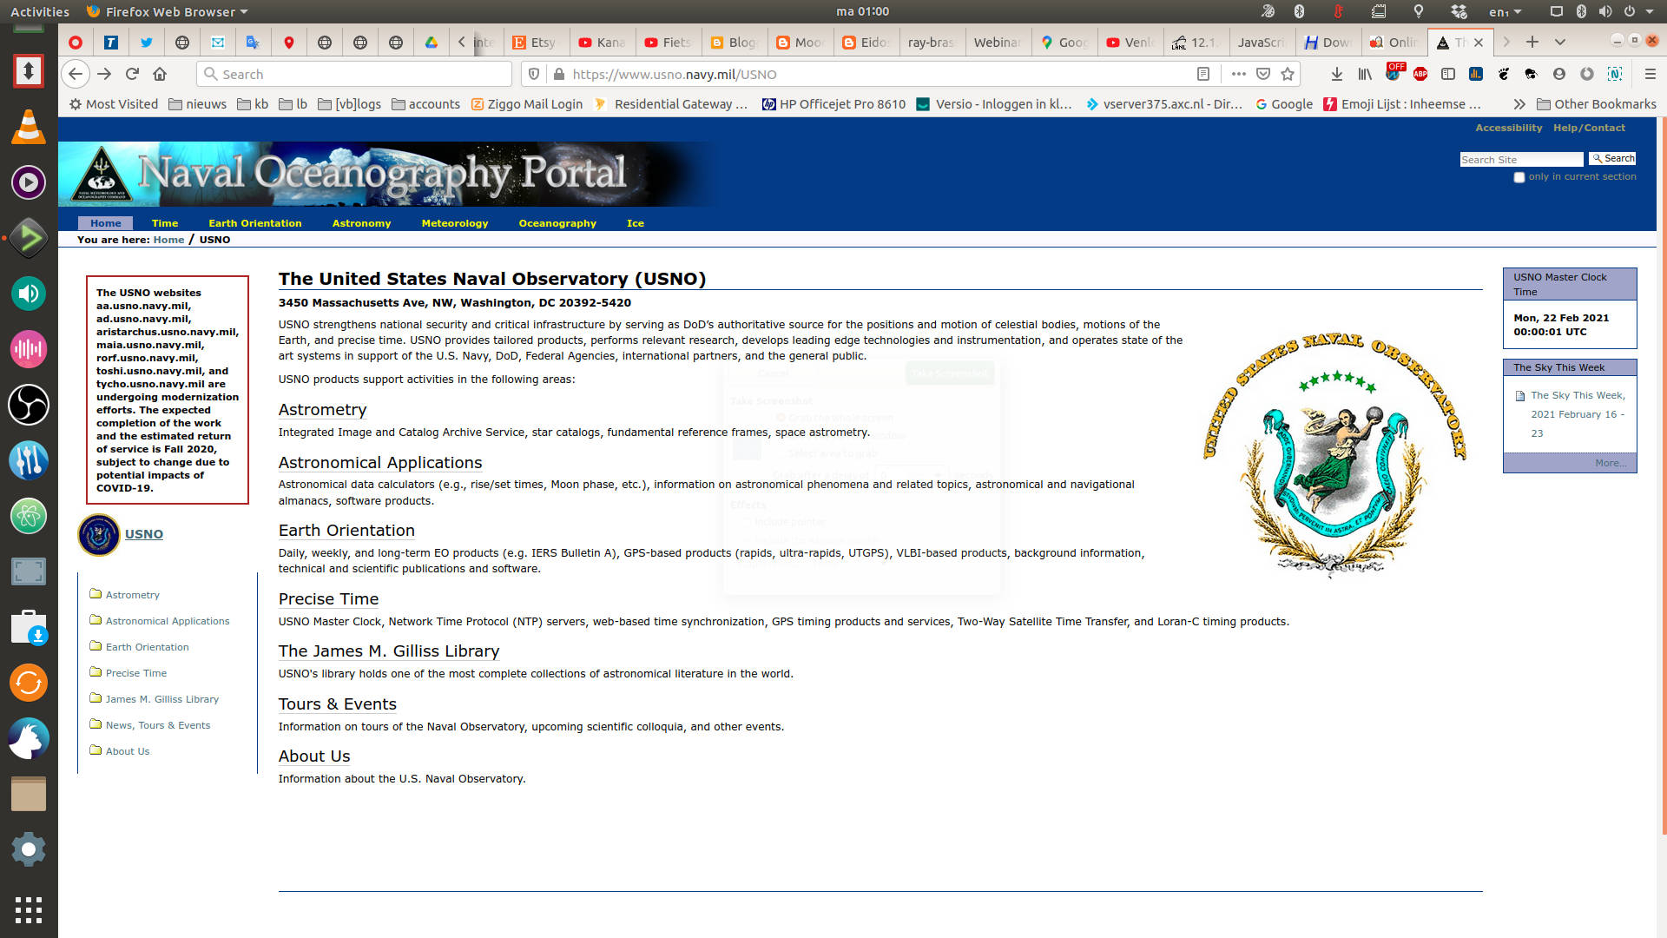Open a new browser tab
The height and width of the screenshot is (938, 1667).
[x=1532, y=42]
